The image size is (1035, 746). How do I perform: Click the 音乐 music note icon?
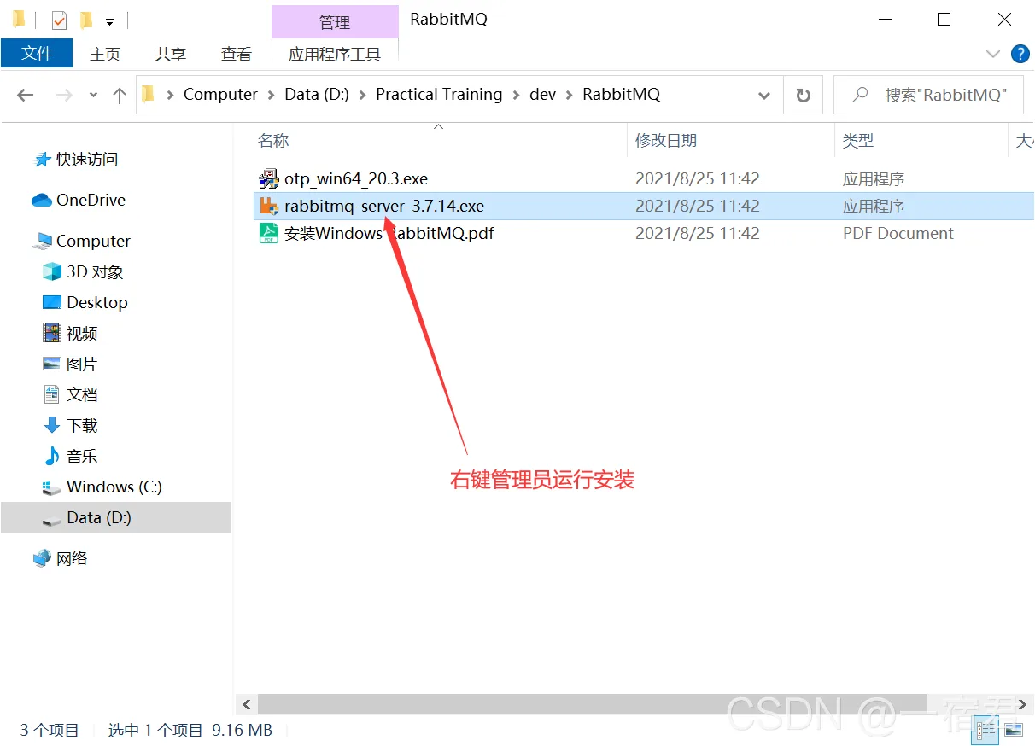tap(52, 456)
